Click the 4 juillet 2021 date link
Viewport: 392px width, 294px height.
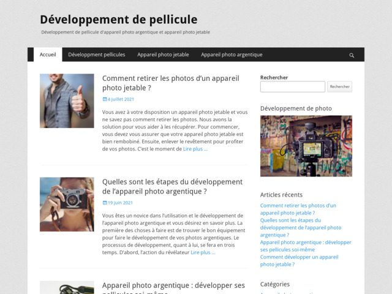click(x=120, y=99)
